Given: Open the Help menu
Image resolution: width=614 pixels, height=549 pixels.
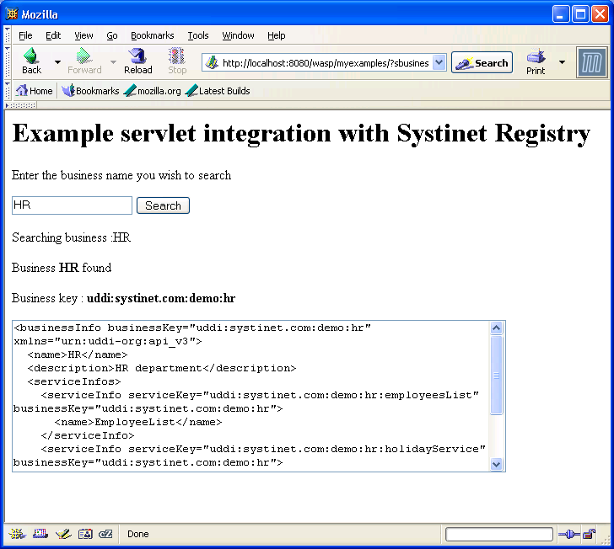Looking at the screenshot, I should tap(276, 35).
